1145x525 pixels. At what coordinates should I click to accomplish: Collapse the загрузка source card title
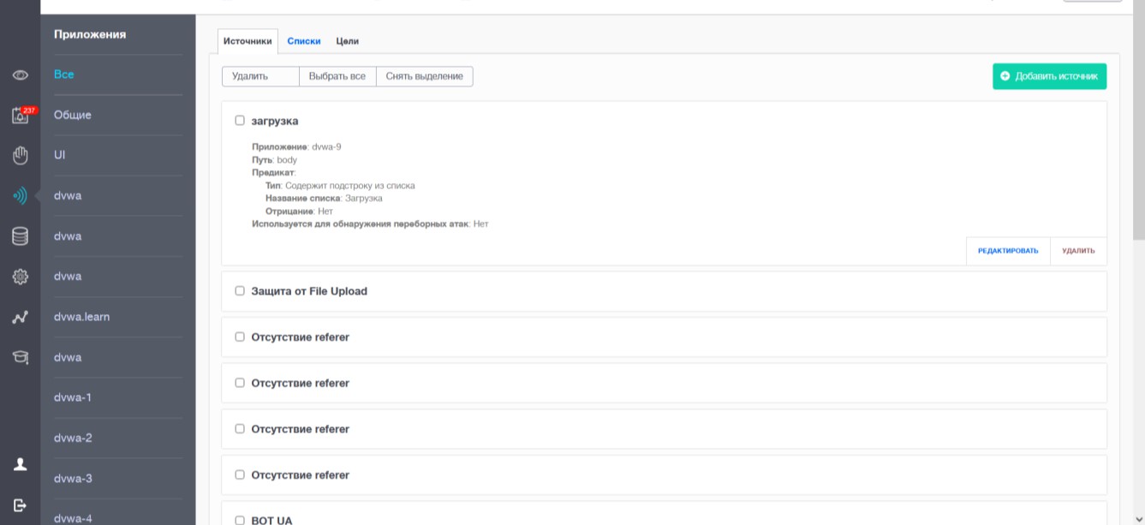coord(275,122)
